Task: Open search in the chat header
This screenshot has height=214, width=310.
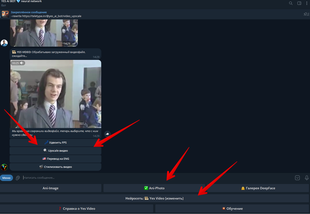Action: 291,3
